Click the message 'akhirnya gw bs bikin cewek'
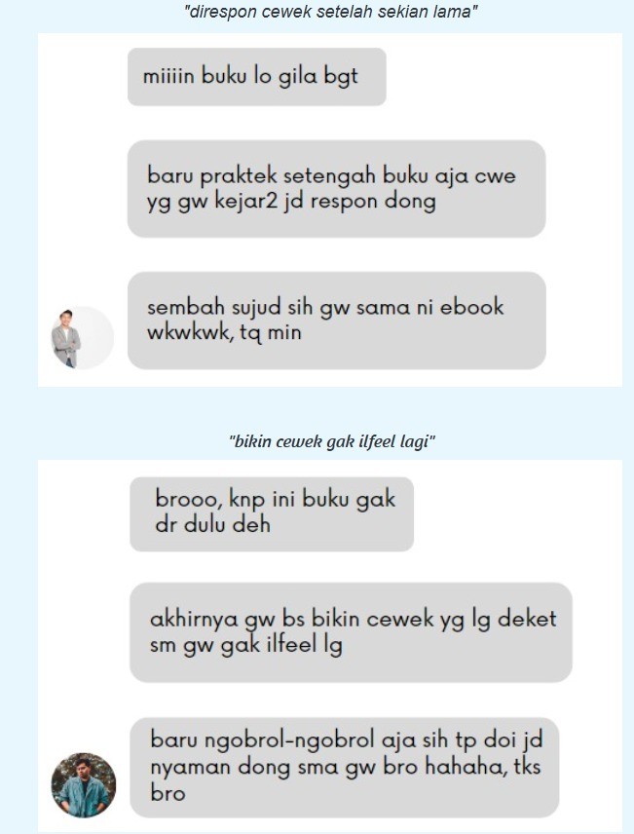The height and width of the screenshot is (834, 634). 351,632
